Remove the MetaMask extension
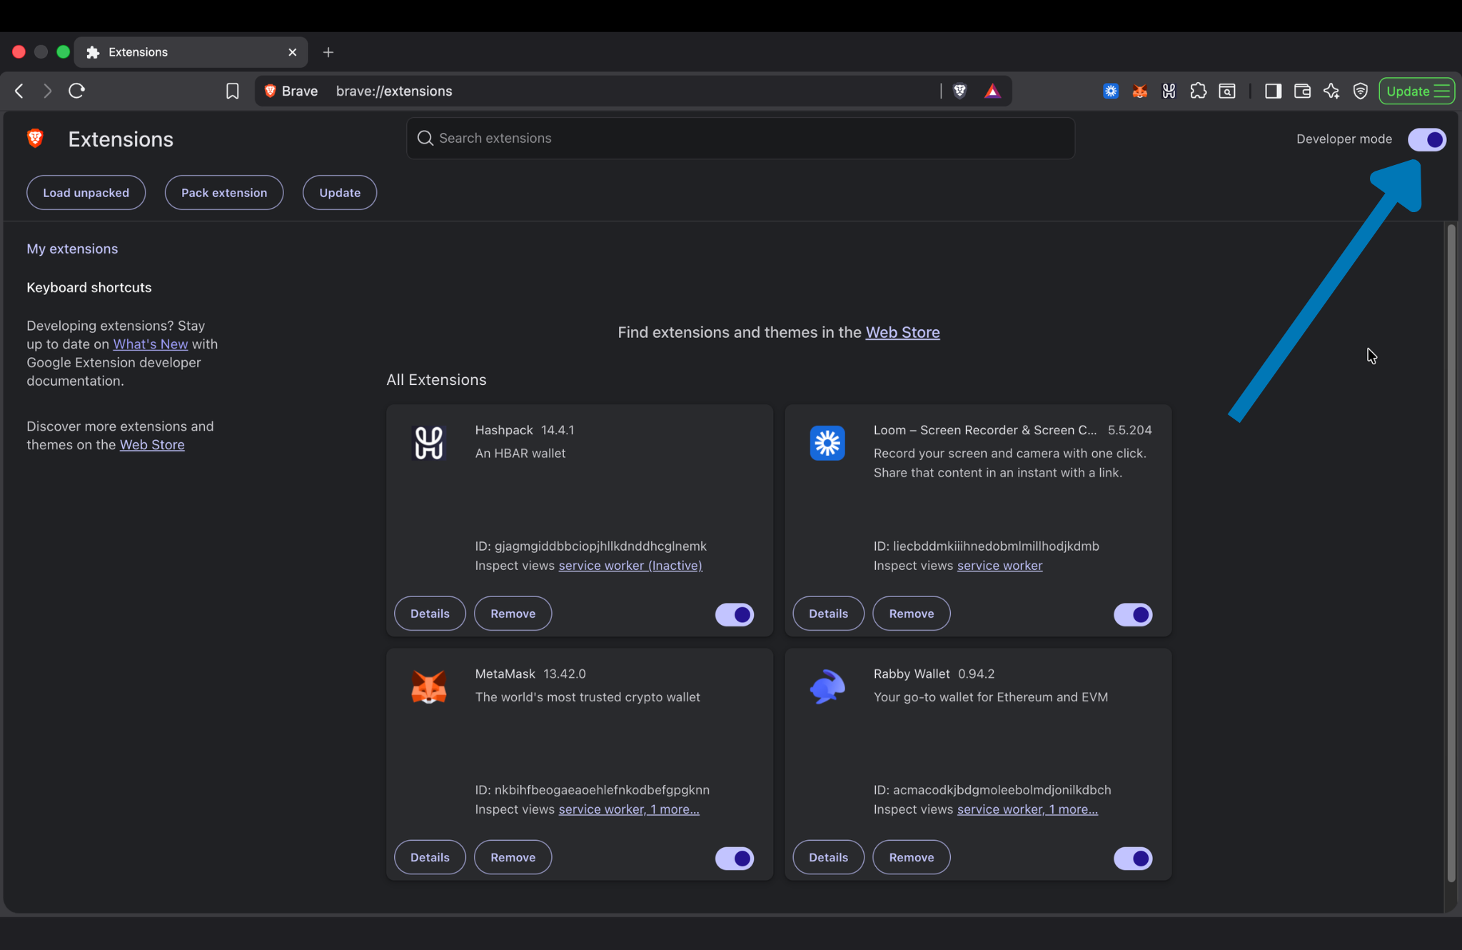1462x950 pixels. [513, 857]
